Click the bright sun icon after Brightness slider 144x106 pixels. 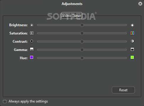[x=132, y=25]
